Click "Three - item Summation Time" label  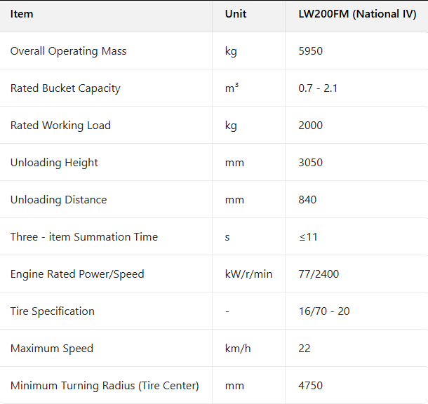pos(83,237)
